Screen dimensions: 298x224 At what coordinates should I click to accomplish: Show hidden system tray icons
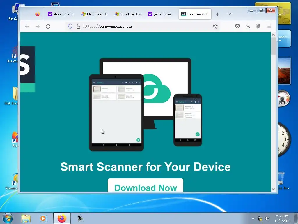pos(253,218)
